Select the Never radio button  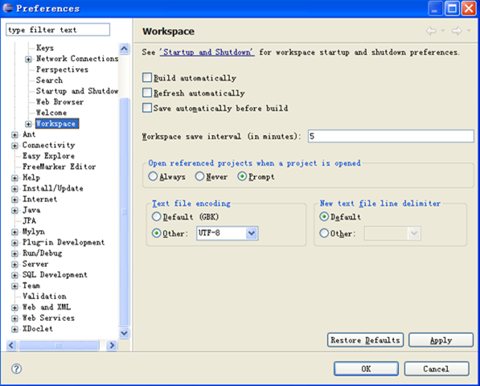[199, 176]
